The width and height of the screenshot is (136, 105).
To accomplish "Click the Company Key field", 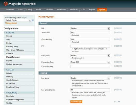I will [x=90, y=39].
